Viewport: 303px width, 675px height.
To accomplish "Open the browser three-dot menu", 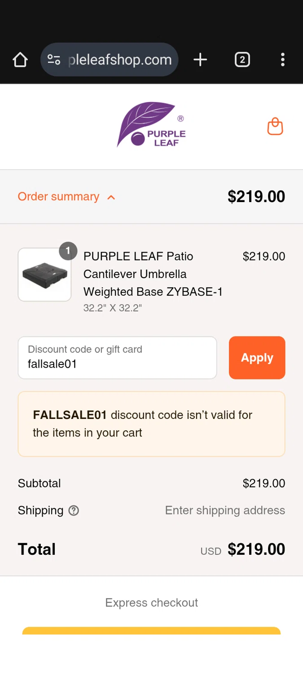I will pos(282,59).
